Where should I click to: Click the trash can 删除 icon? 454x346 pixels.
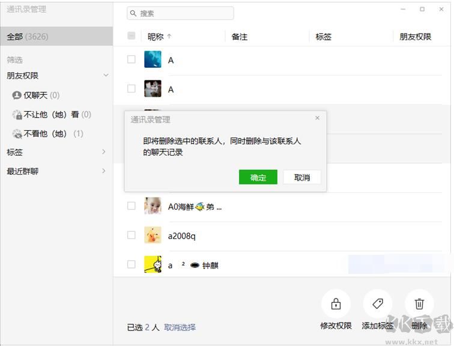click(419, 304)
